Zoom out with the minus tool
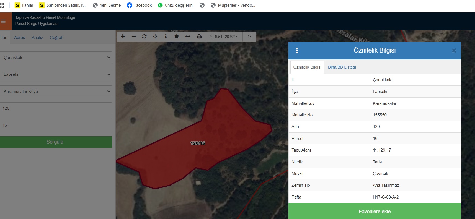 click(x=134, y=36)
